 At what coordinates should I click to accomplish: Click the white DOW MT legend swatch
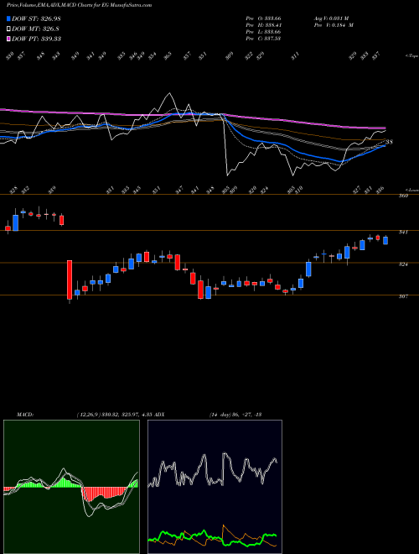tap(8, 29)
